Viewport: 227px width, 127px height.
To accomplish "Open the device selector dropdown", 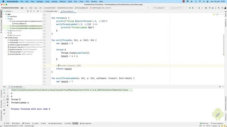I will [177, 8].
